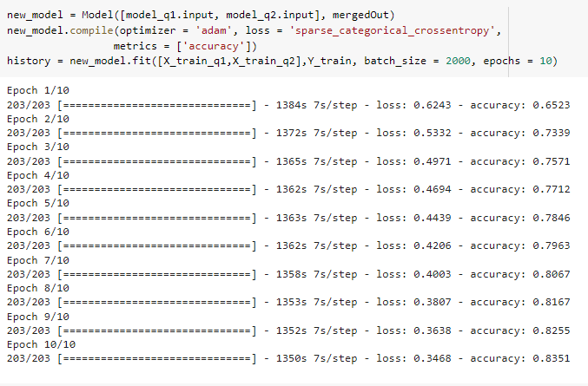This screenshot has width=588, height=386.
Task: Click the 'Epoch 5/10' output line
Action: [38, 203]
